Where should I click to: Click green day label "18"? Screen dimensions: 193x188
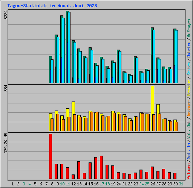coord(107,184)
